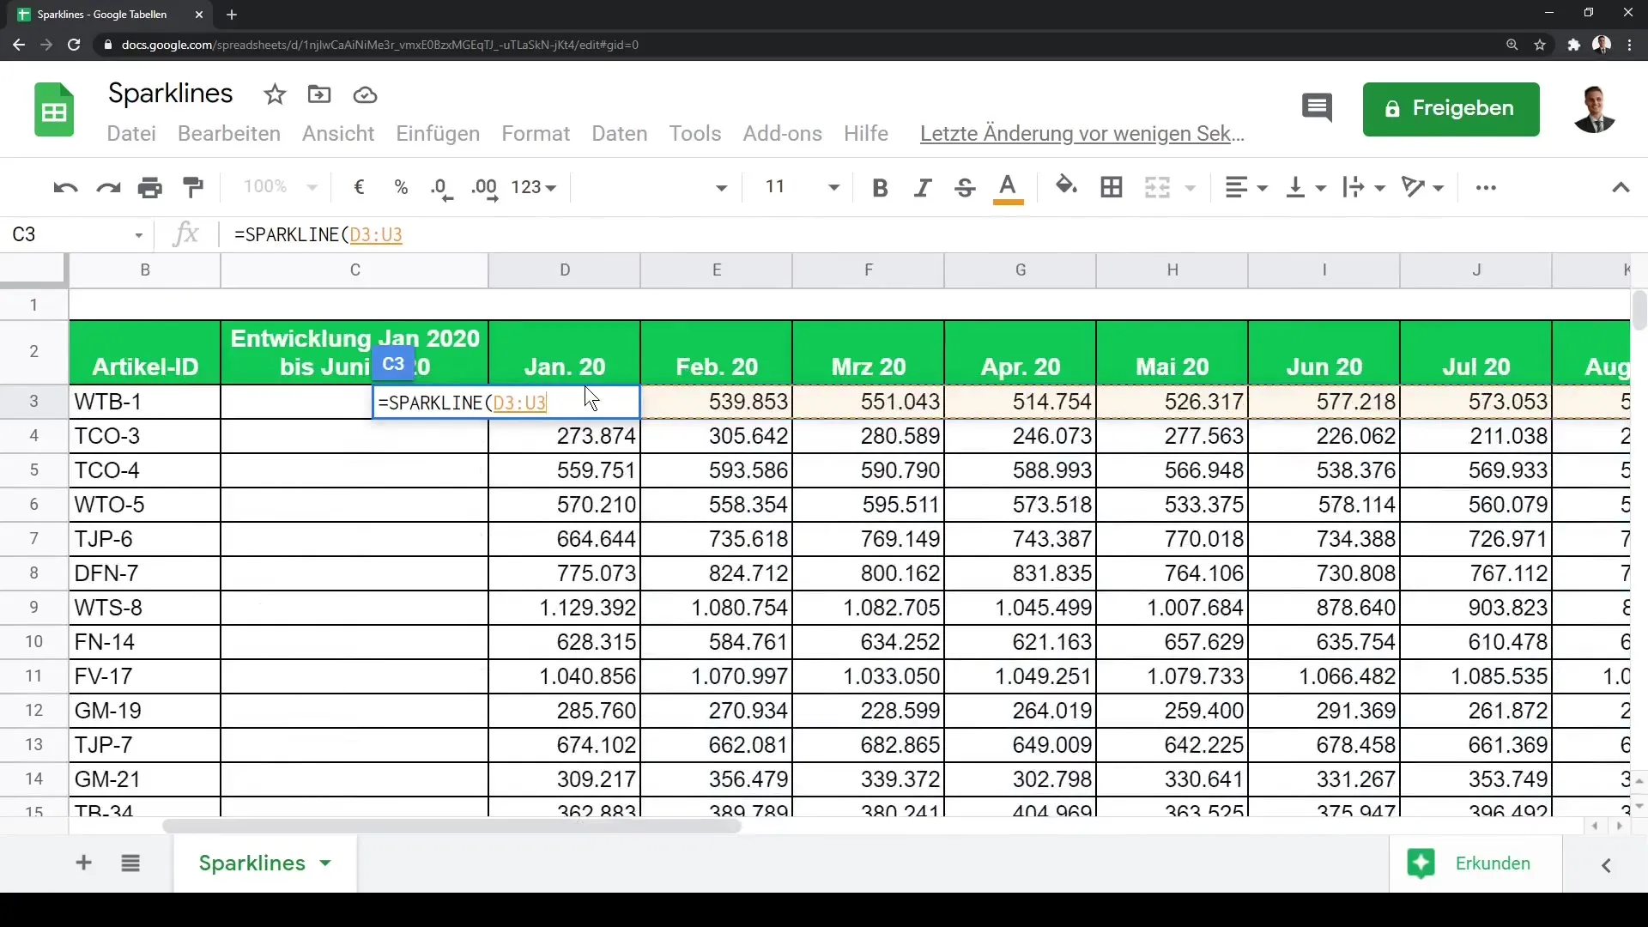
Task: Show more toolbar options (three dots)
Action: click(1486, 188)
